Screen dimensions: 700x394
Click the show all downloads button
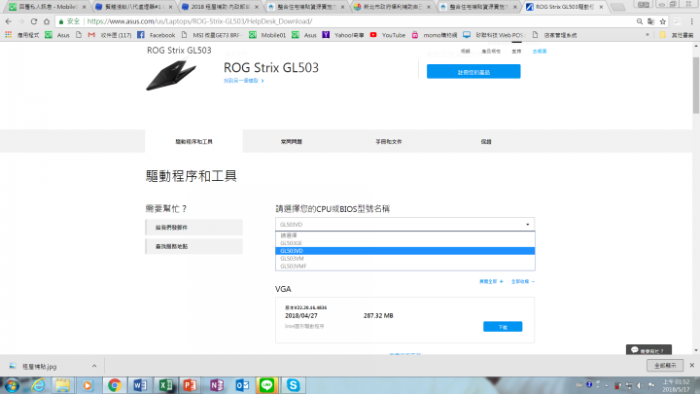665,366
